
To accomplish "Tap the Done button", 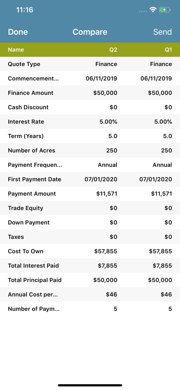I will coord(18,32).
